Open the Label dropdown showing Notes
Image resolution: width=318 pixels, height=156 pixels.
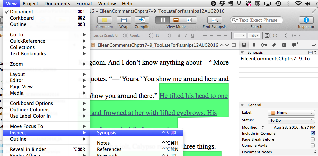click(291, 113)
